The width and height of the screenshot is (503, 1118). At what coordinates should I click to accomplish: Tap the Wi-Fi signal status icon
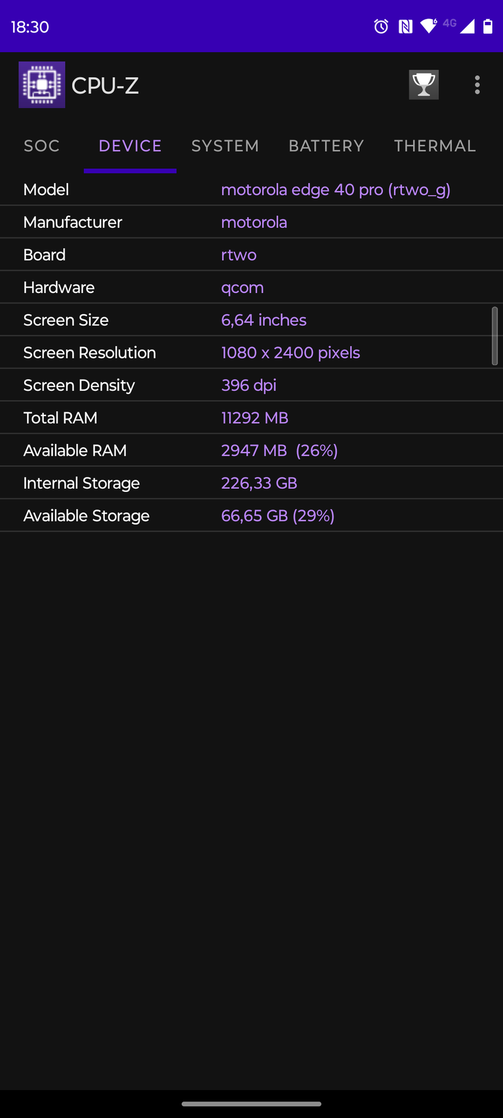pyautogui.click(x=428, y=26)
